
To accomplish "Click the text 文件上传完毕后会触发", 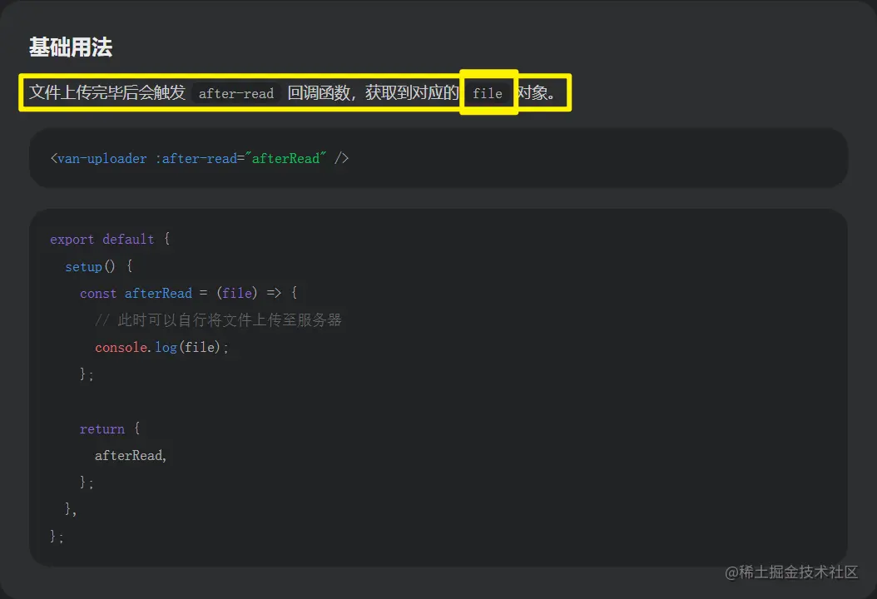I will point(107,92).
